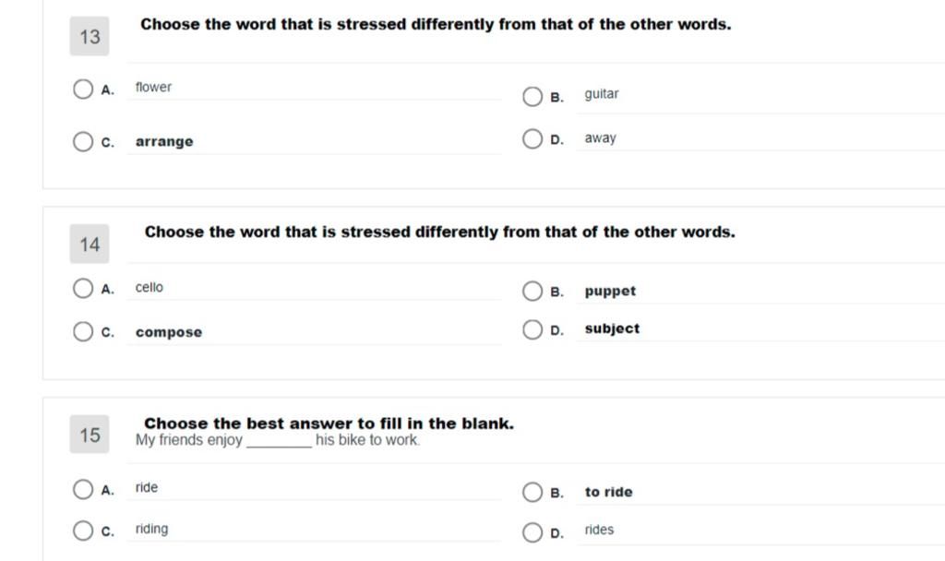Image resolution: width=945 pixels, height=561 pixels.
Task: Choose option B 'puppet' radio button
Action: point(532,291)
